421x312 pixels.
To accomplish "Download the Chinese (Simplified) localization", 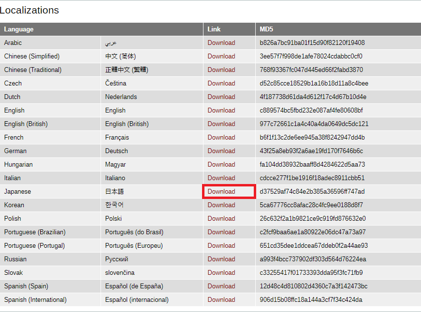I will click(221, 57).
